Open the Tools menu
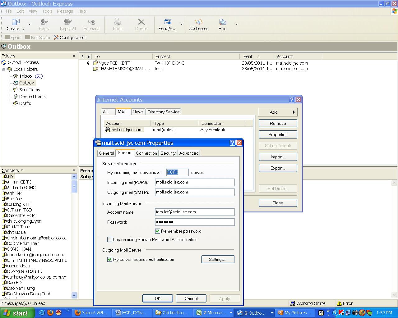Viewport: 398px width, 318px height. pos(47,11)
